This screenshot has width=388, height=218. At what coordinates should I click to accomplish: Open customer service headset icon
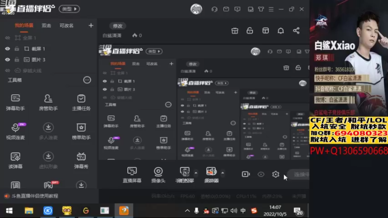tap(214, 9)
